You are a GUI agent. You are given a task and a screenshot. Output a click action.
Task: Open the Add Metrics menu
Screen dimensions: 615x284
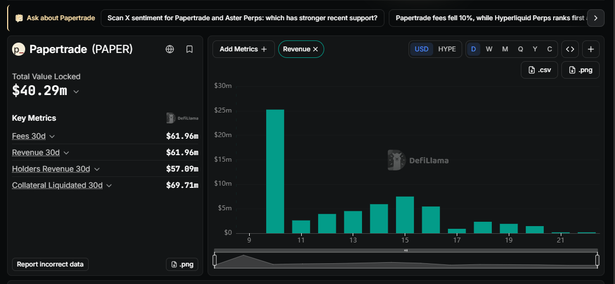(x=244, y=49)
